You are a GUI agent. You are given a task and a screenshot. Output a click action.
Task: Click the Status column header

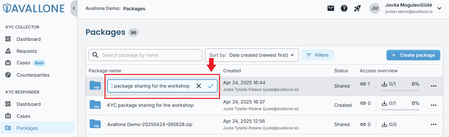click(341, 71)
